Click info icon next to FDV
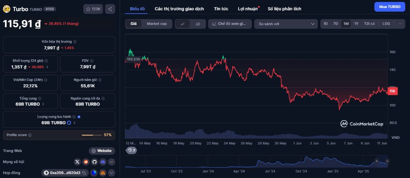 click(x=92, y=61)
